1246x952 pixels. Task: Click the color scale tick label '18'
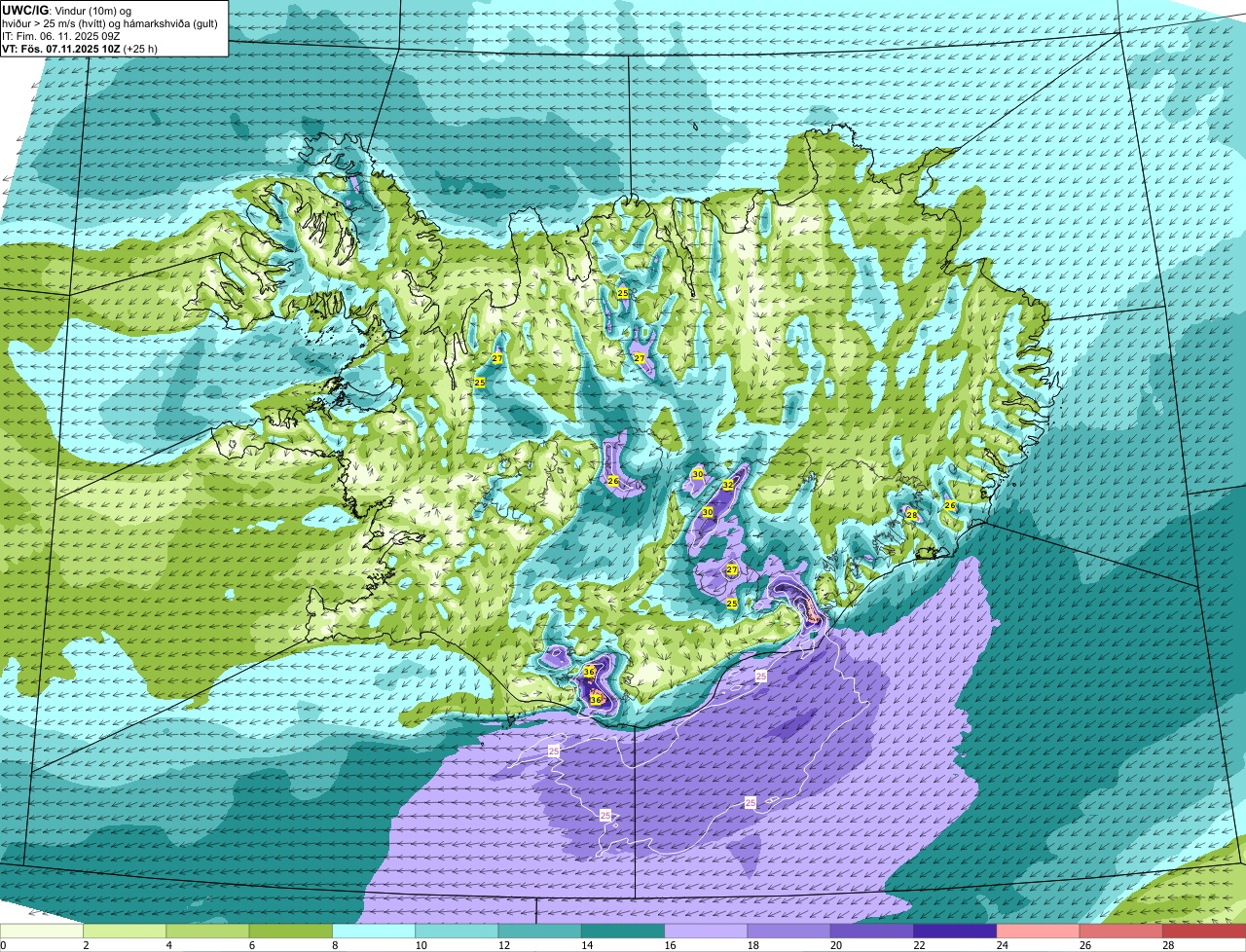coord(751,945)
